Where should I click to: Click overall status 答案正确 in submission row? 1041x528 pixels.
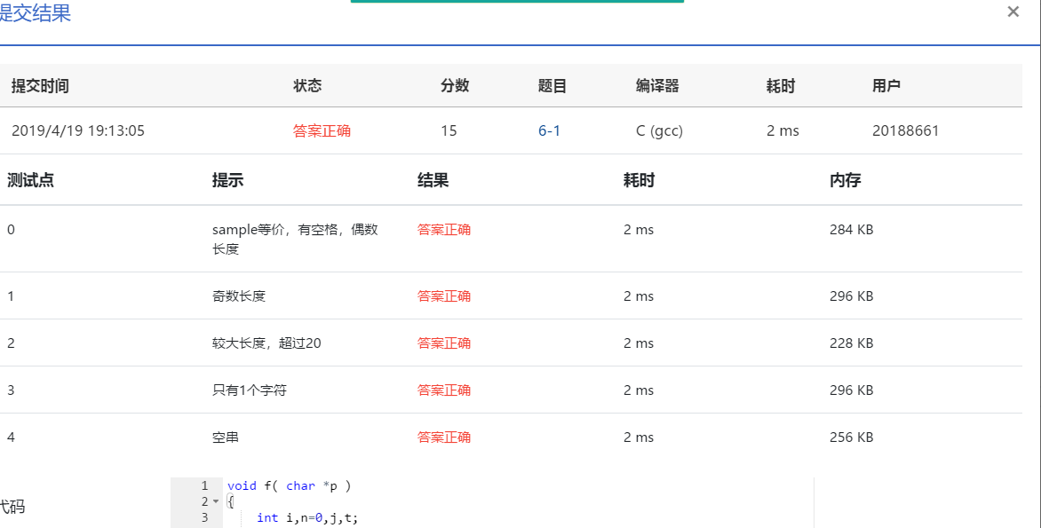(x=322, y=130)
